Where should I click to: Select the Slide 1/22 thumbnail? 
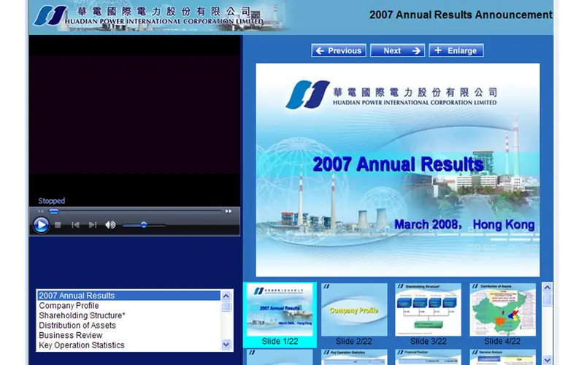(280, 315)
